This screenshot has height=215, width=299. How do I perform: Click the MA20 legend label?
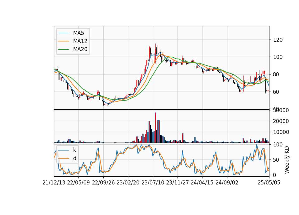click(80, 50)
